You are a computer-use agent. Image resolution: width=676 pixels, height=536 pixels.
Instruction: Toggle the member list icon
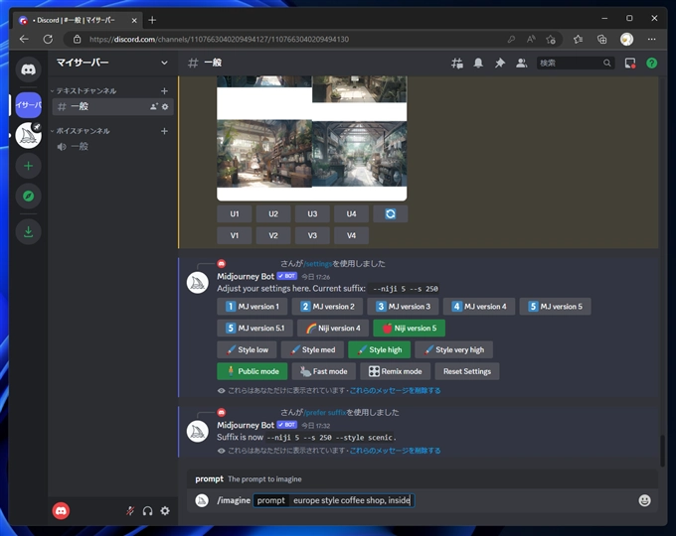[521, 64]
